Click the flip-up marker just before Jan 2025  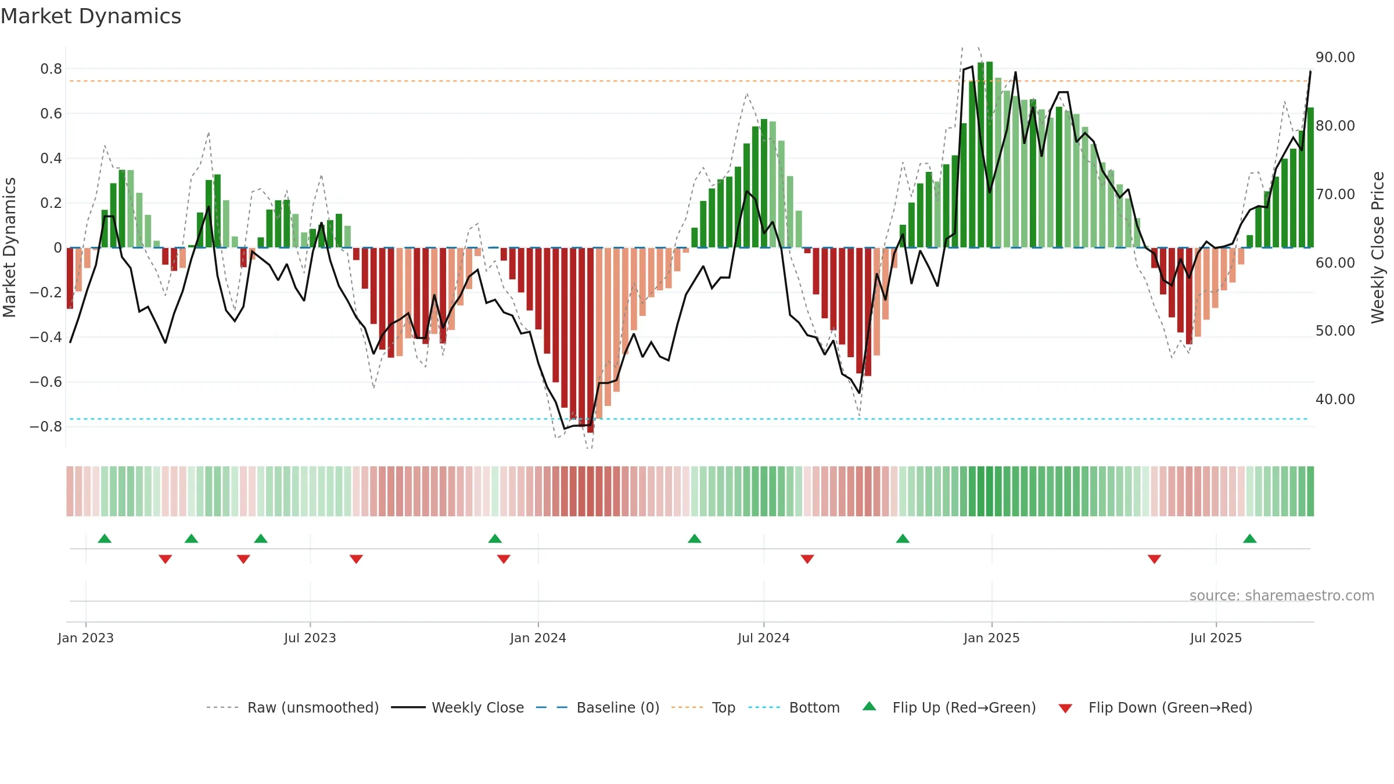903,538
